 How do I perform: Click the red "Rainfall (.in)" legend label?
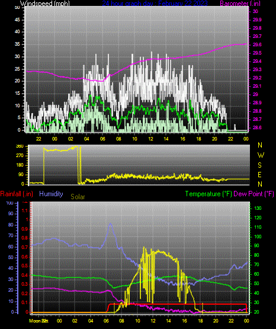click(17, 194)
